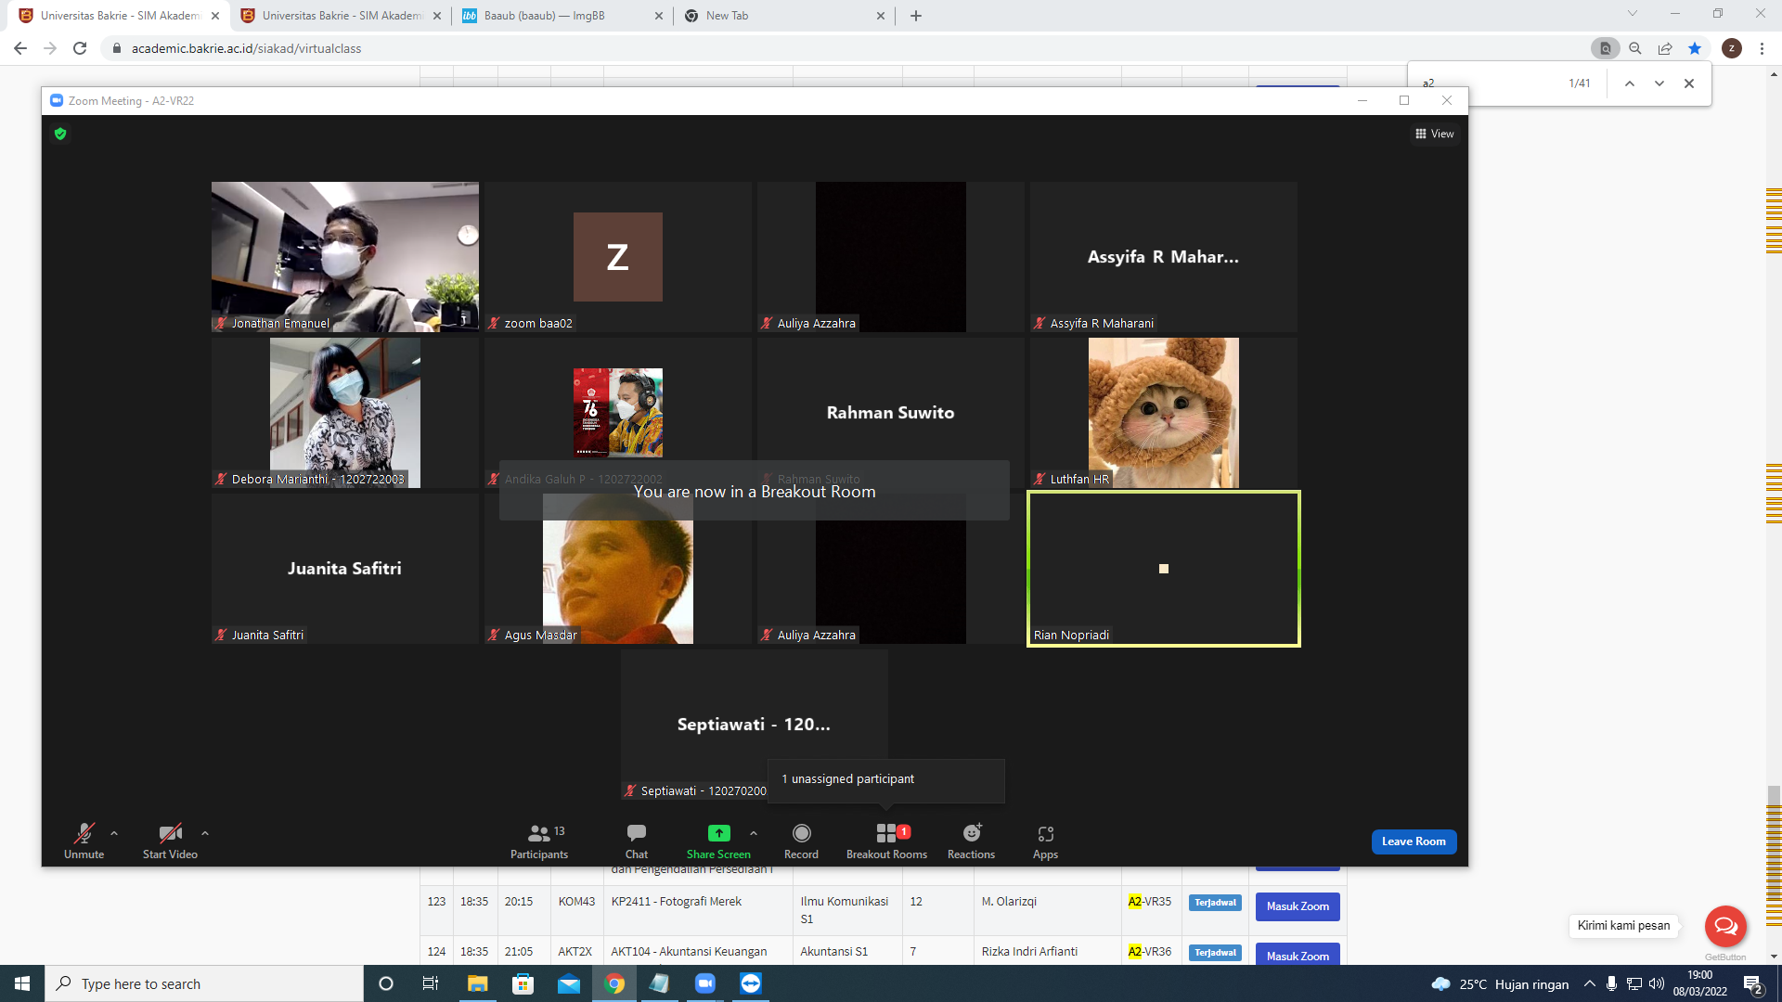Open the Windows Start menu

tap(22, 983)
